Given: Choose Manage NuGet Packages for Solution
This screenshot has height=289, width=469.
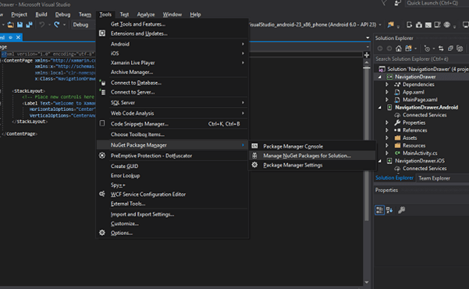Looking at the screenshot, I should (312, 155).
